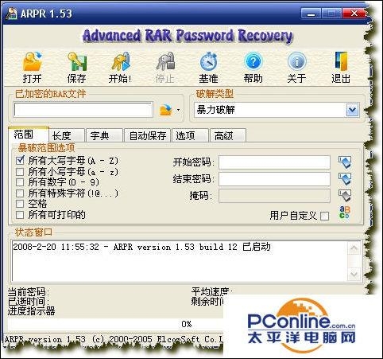383x359 pixels.
Task: Open the small arrow beside RAR file browse icon
Action: pos(178,110)
